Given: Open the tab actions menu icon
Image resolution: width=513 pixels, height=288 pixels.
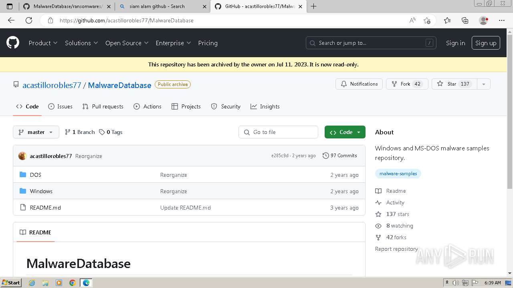Looking at the screenshot, I should [x=10, y=6].
